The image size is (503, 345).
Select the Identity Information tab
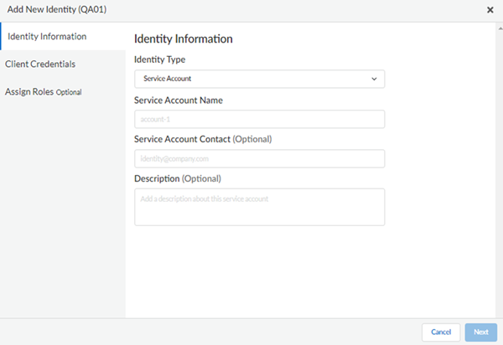[47, 37]
